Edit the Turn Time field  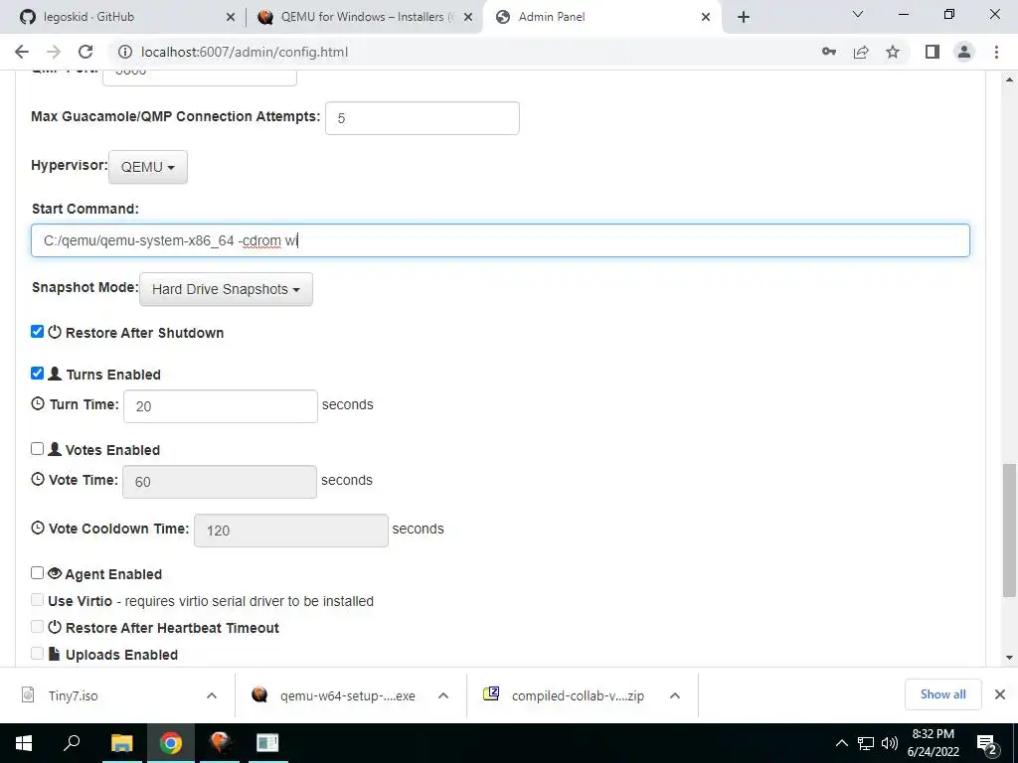(x=221, y=406)
